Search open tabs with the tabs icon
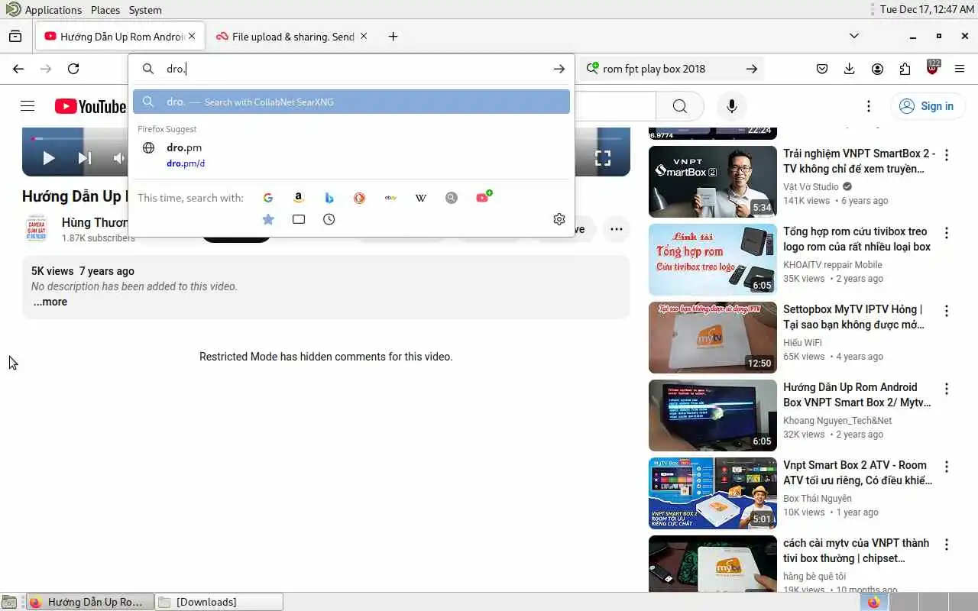978x611 pixels. tap(299, 219)
